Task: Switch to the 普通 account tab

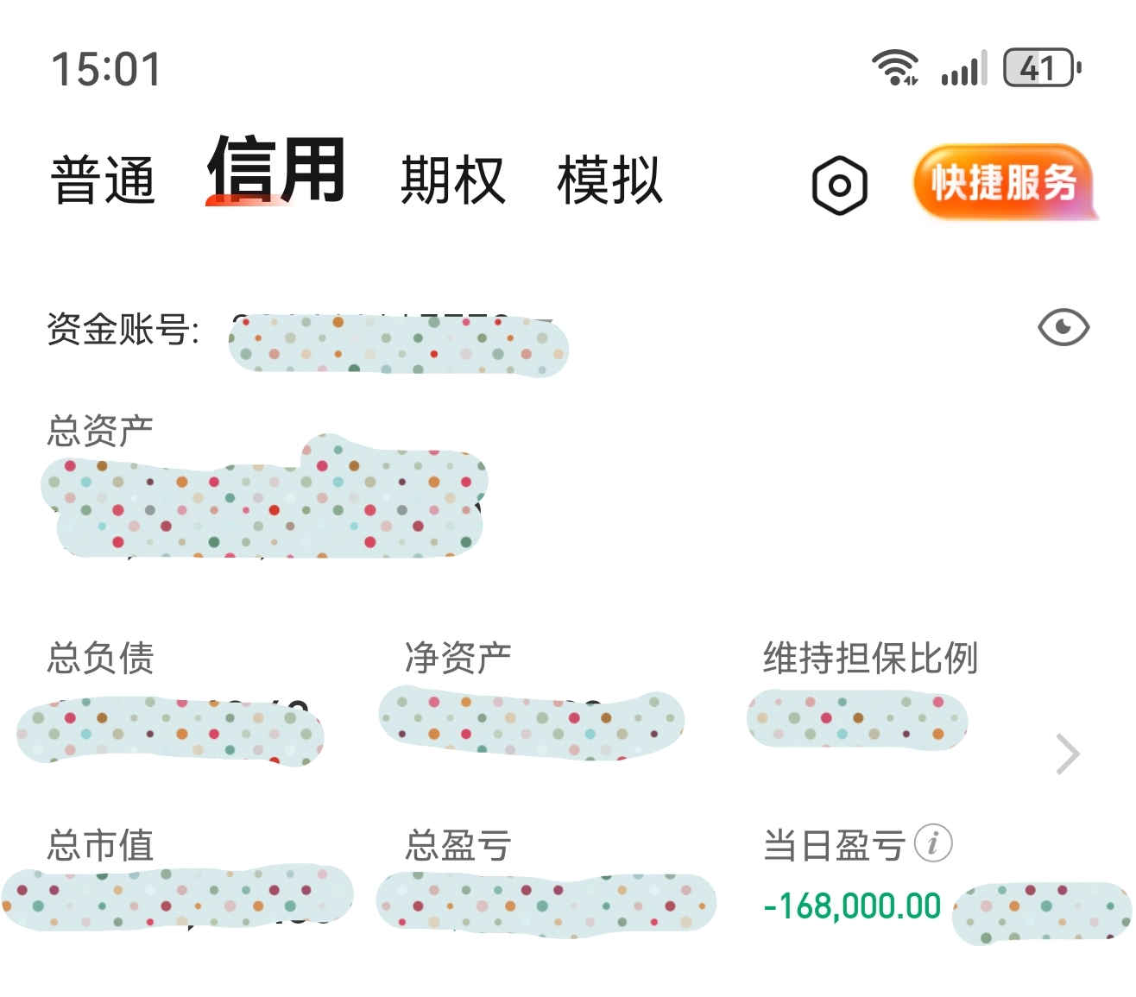Action: [x=104, y=180]
